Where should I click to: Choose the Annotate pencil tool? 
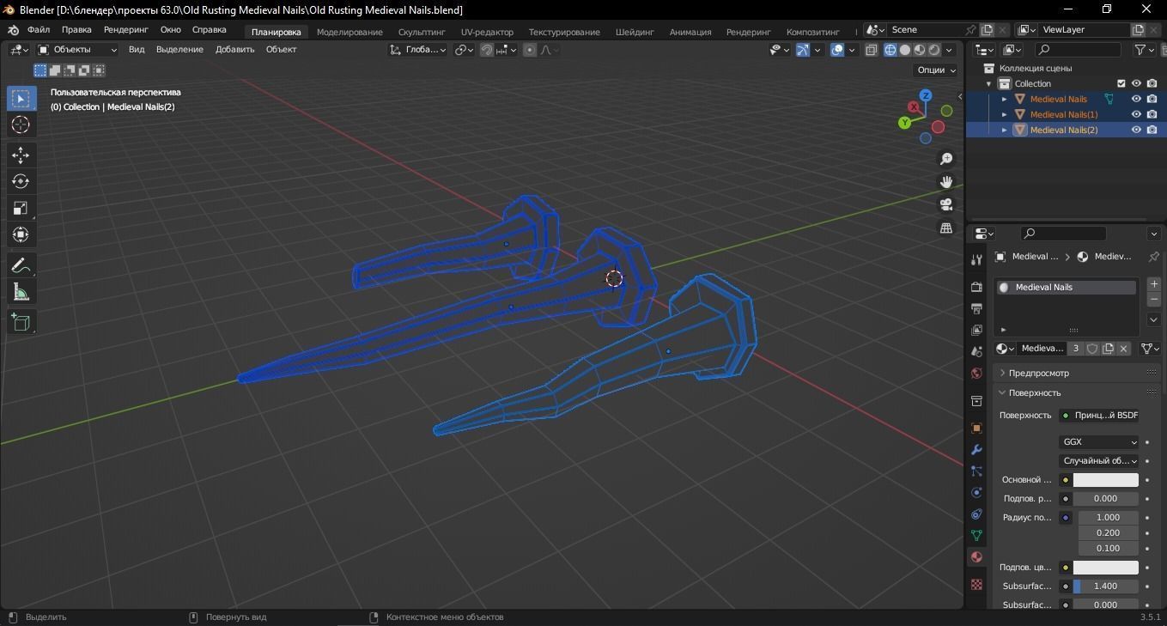pos(21,266)
